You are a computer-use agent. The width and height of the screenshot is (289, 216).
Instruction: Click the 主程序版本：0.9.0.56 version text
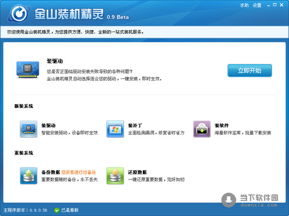click(26, 210)
